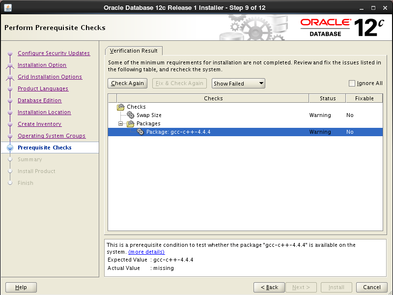393x295 pixels.
Task: Click the Operating System Groups step bullet
Action: coord(10,136)
